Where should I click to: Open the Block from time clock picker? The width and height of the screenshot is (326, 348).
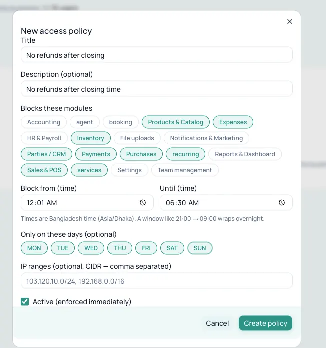tap(143, 202)
